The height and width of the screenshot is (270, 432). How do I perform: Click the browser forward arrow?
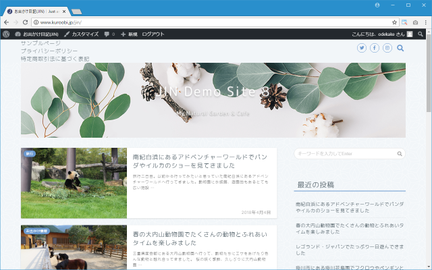[x=16, y=22]
